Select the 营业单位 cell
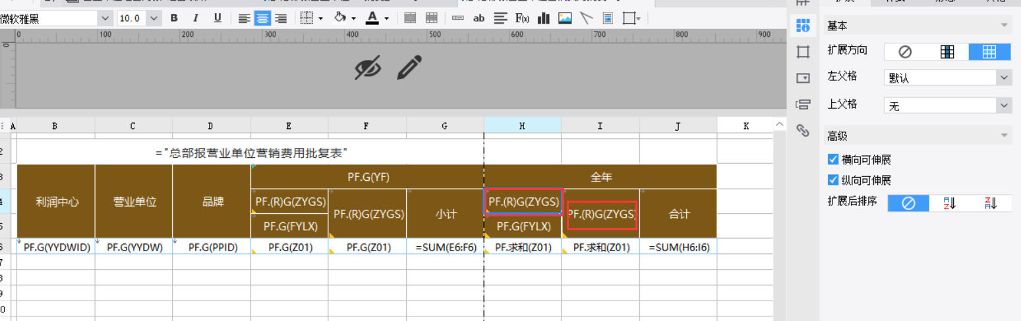Viewport: 1021px width, 321px height. 134,201
